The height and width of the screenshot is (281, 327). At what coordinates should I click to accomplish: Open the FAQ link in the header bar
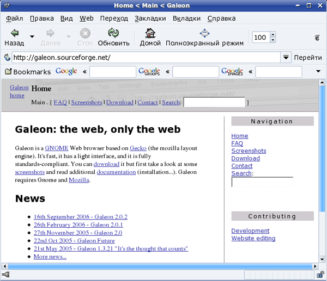(x=60, y=102)
